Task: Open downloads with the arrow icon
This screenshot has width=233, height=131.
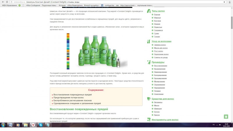Action: 230,2
